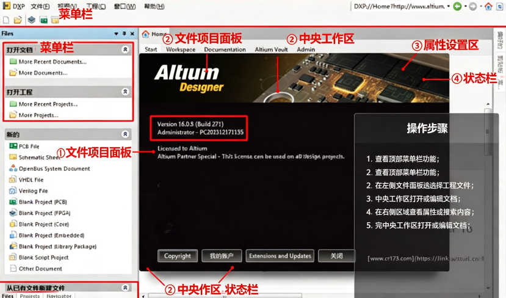
Task: Open the address bar dropdown
Action: [449, 7]
